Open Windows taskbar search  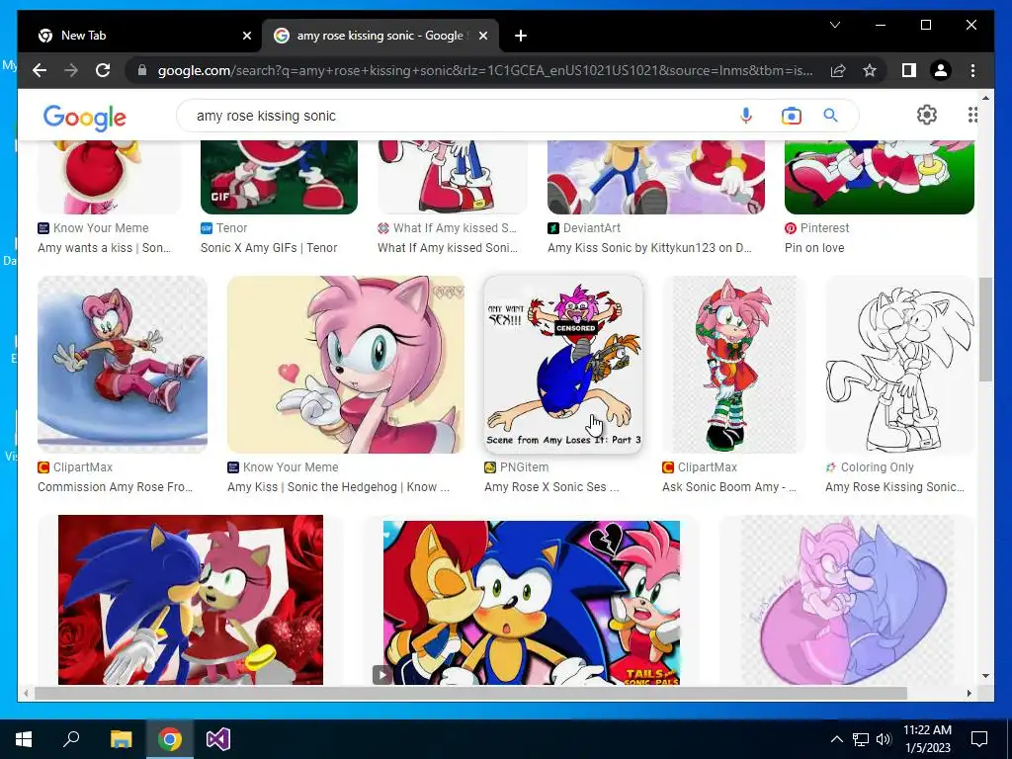coord(71,739)
